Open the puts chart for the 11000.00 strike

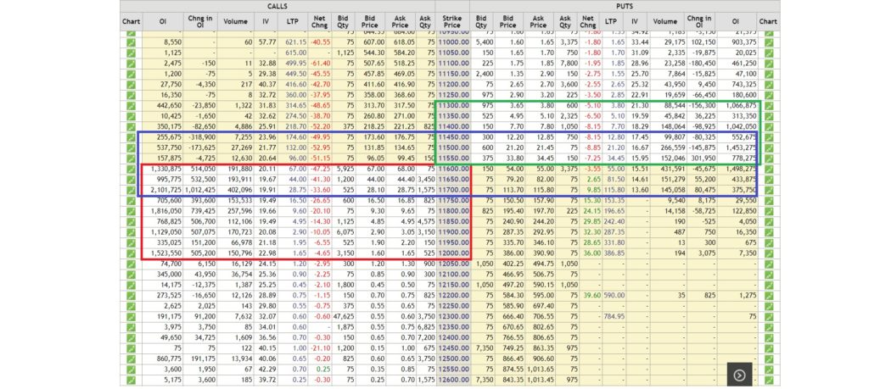(x=769, y=41)
